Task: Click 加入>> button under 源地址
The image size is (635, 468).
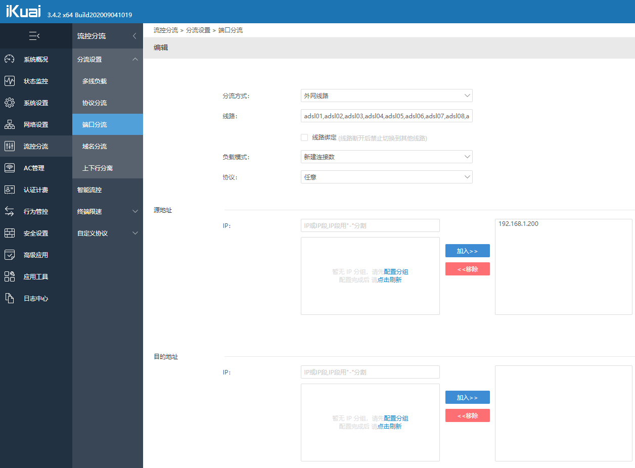Action: 468,251
